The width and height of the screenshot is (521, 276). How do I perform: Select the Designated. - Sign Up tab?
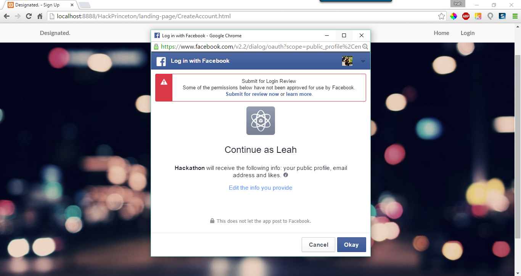point(40,5)
